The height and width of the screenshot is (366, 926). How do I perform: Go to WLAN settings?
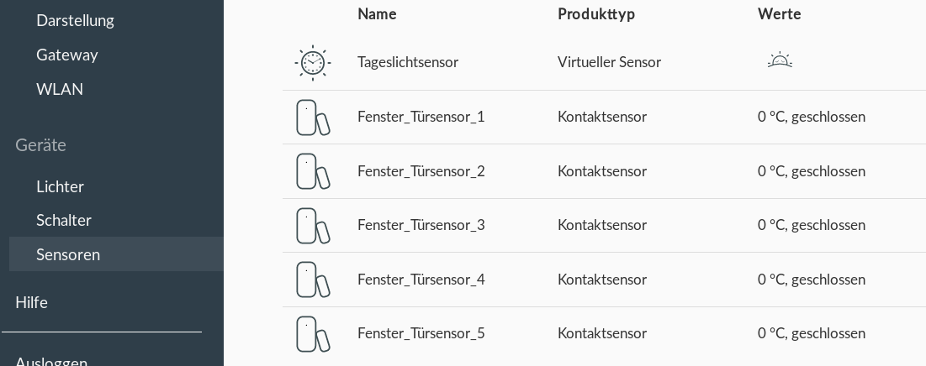coord(60,89)
